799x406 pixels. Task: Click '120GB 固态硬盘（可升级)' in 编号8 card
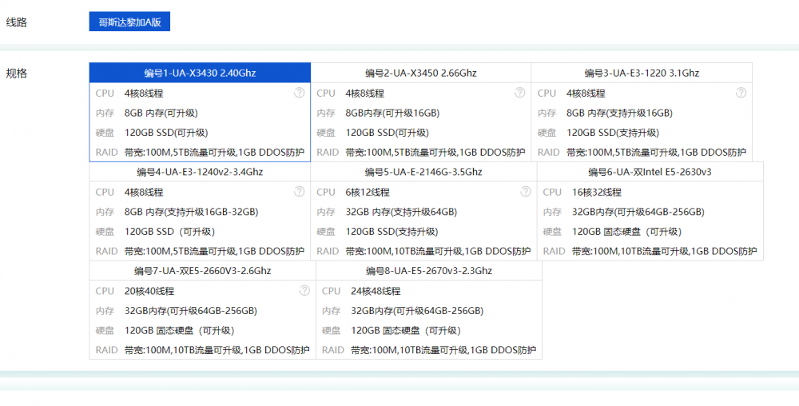click(x=406, y=331)
